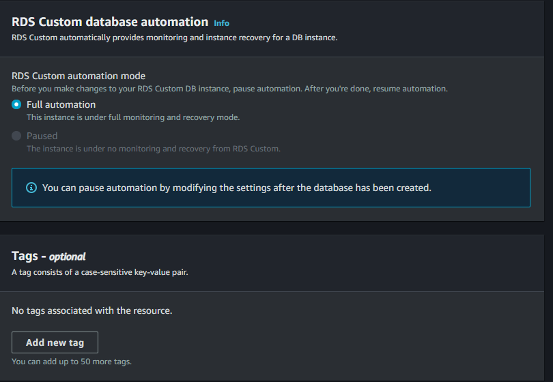553x382 pixels.
Task: Click the RDS Custom database automation heading
Action: [x=110, y=22]
